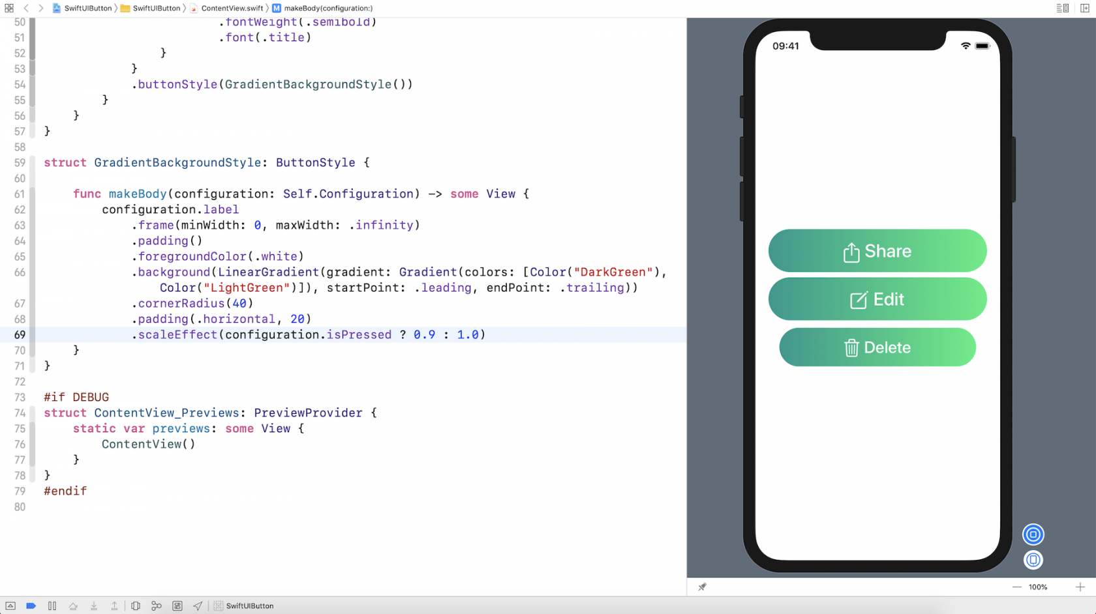The height and width of the screenshot is (614, 1096).
Task: Tap the Delete button in preview
Action: pos(877,347)
